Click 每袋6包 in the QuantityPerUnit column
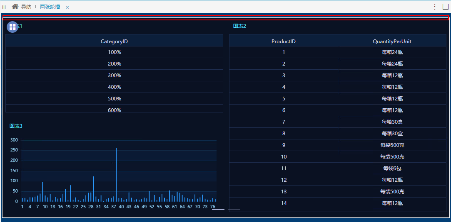 [392, 168]
